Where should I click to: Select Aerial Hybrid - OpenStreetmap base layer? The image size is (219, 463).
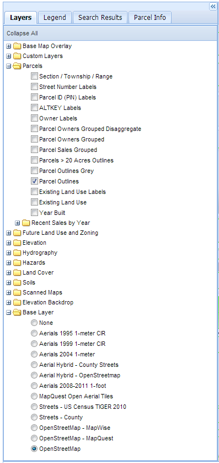coord(35,375)
